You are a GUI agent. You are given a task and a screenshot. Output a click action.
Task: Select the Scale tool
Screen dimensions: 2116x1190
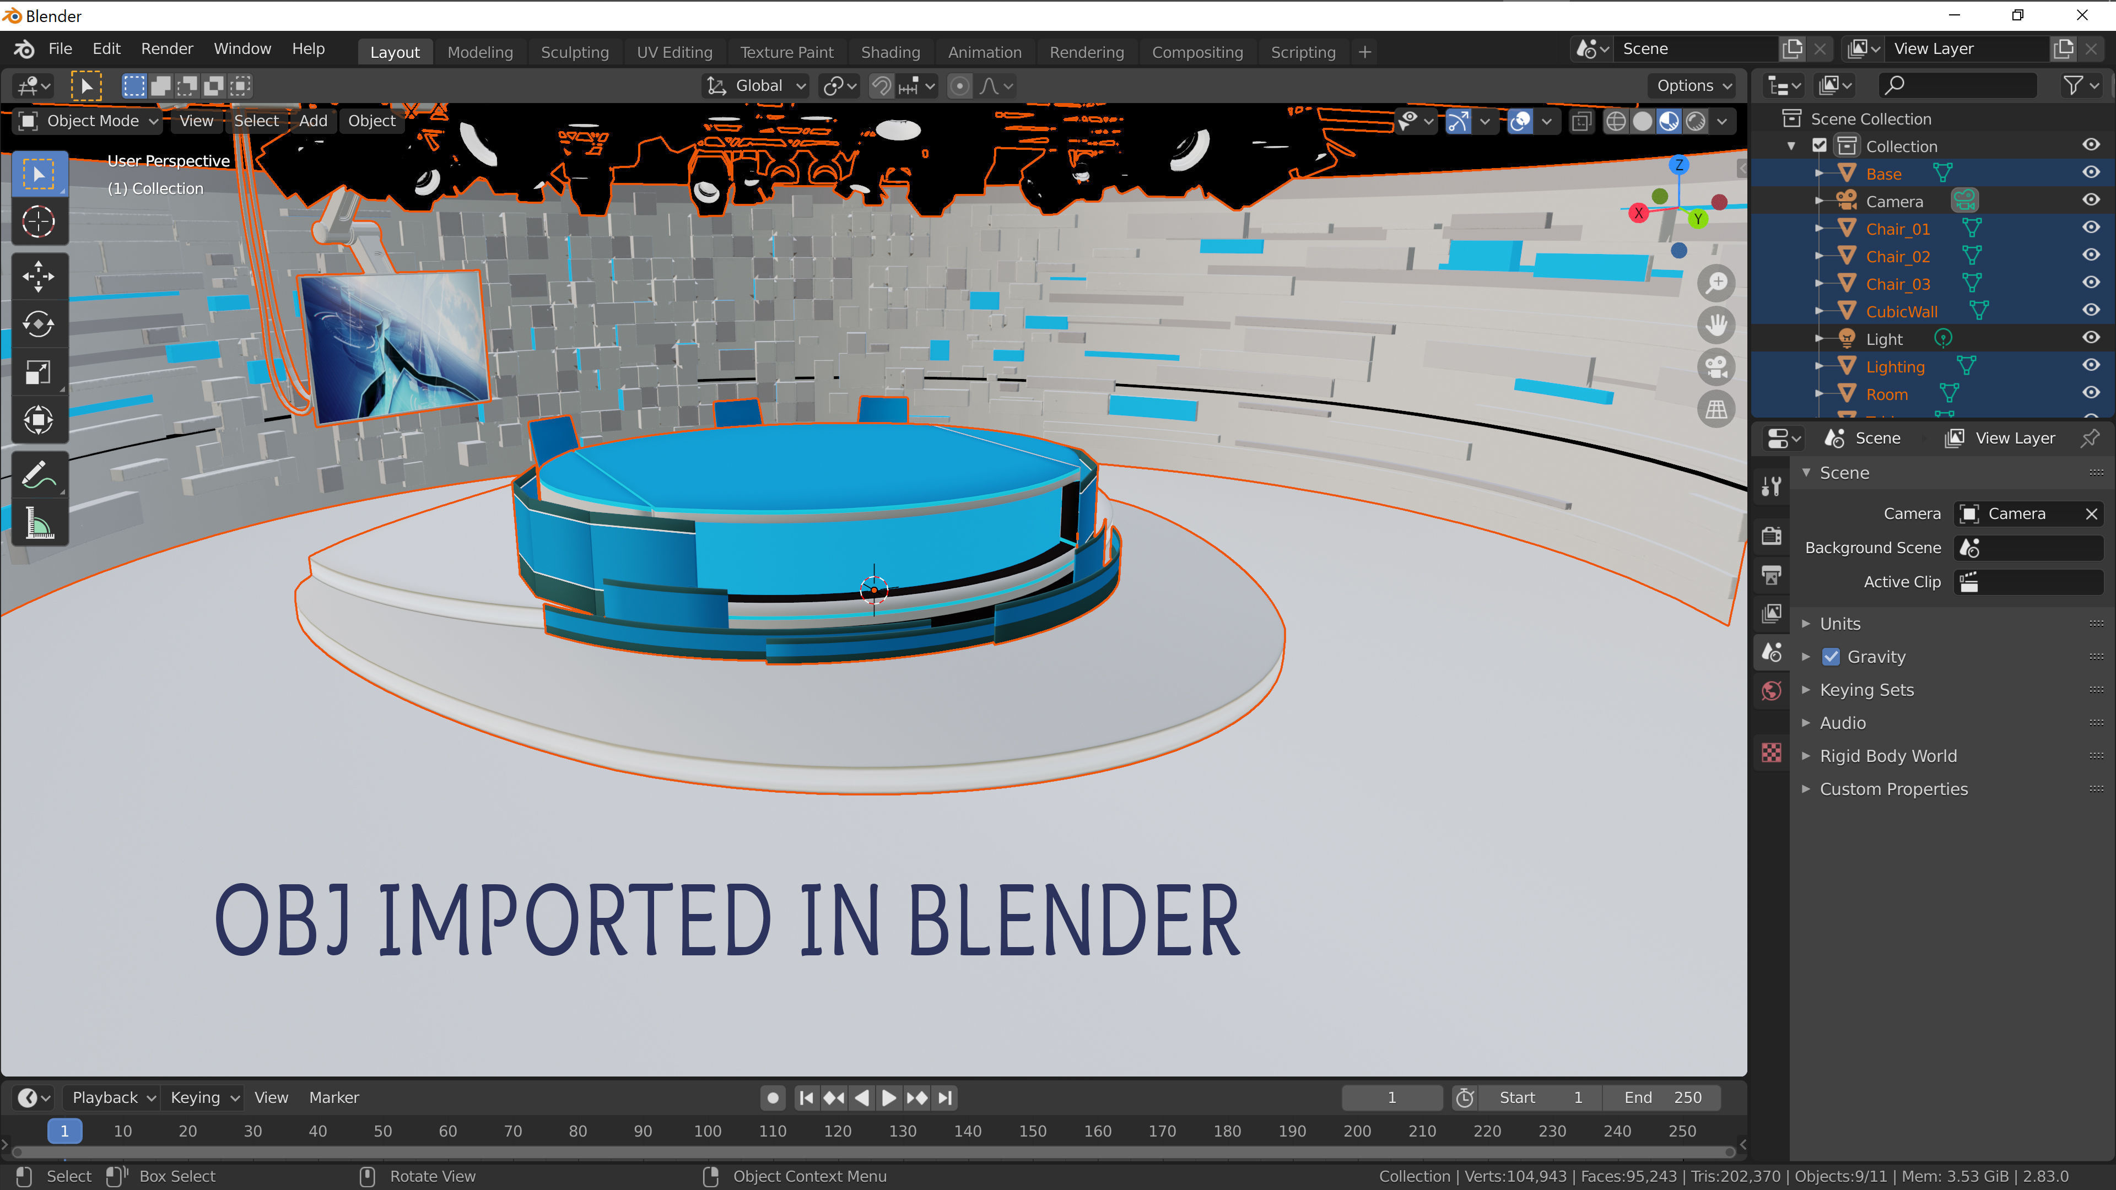click(38, 373)
